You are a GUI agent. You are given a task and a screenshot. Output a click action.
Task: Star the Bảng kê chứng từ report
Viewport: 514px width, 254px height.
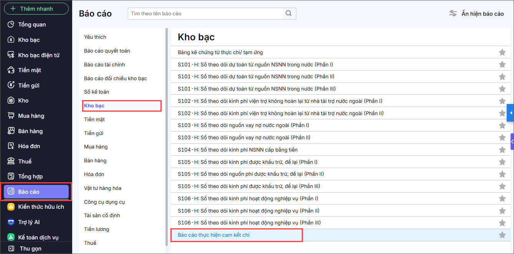point(502,53)
